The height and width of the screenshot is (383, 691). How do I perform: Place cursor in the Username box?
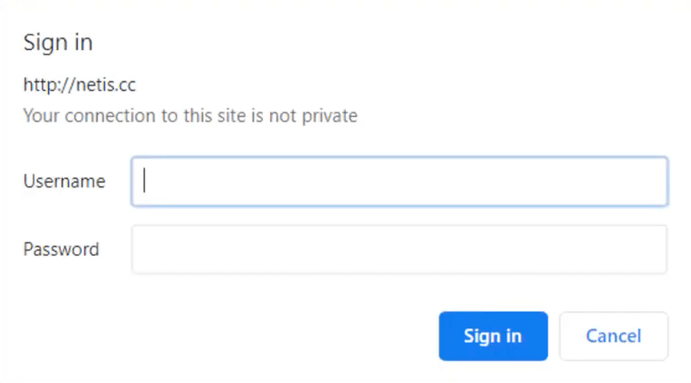[399, 181]
